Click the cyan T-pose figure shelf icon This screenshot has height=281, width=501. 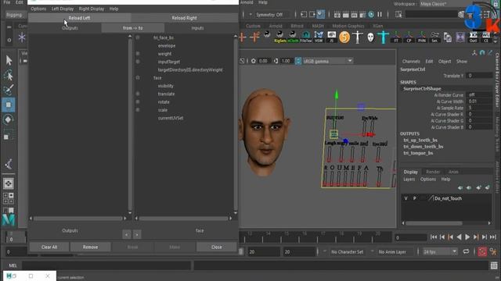point(383,37)
